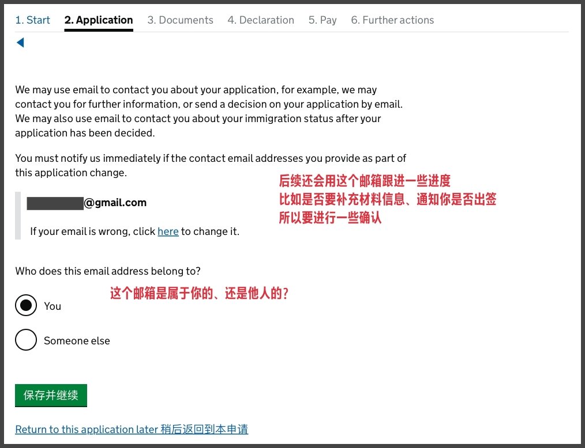Click the 'here' link to change email

(x=168, y=231)
